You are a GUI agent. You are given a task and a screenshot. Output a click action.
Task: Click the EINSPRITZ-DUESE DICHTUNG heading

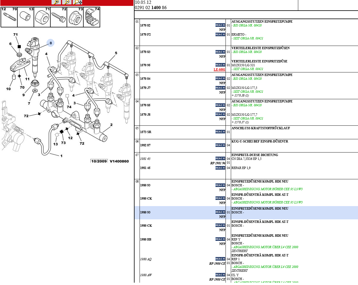click(x=255, y=155)
